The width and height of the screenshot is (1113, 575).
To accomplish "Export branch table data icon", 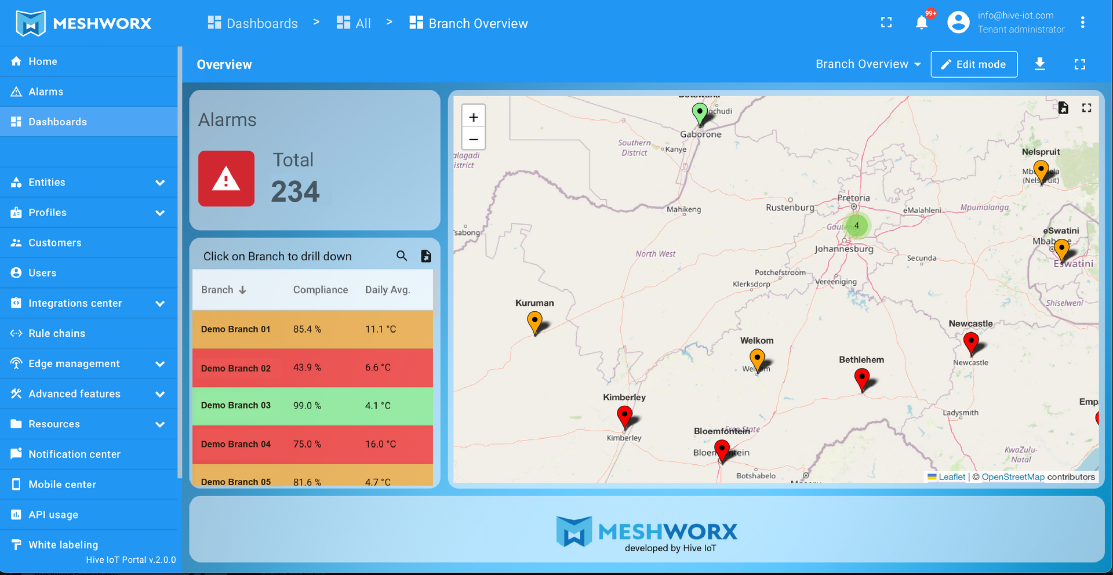I will tap(426, 256).
